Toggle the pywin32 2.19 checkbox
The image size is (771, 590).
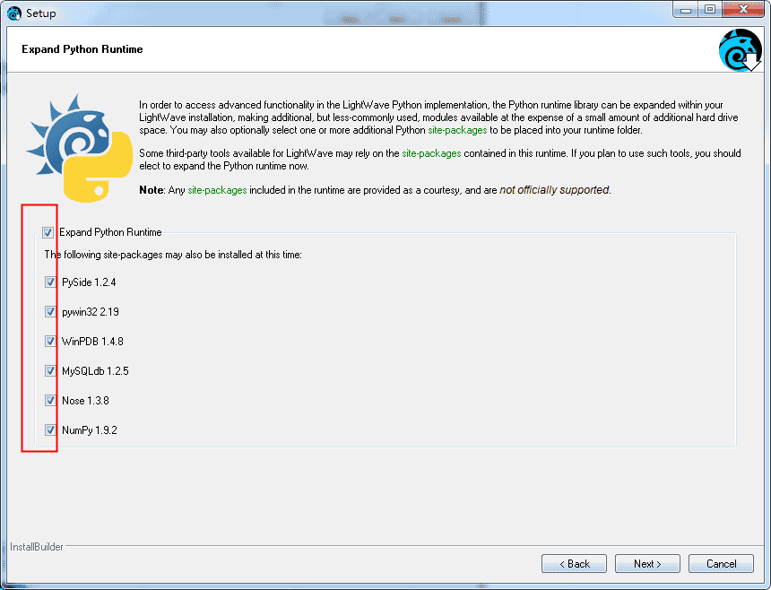50,312
